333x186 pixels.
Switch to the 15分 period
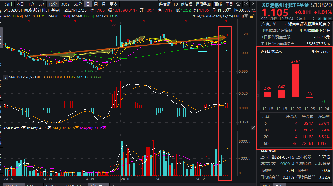point(53,4)
